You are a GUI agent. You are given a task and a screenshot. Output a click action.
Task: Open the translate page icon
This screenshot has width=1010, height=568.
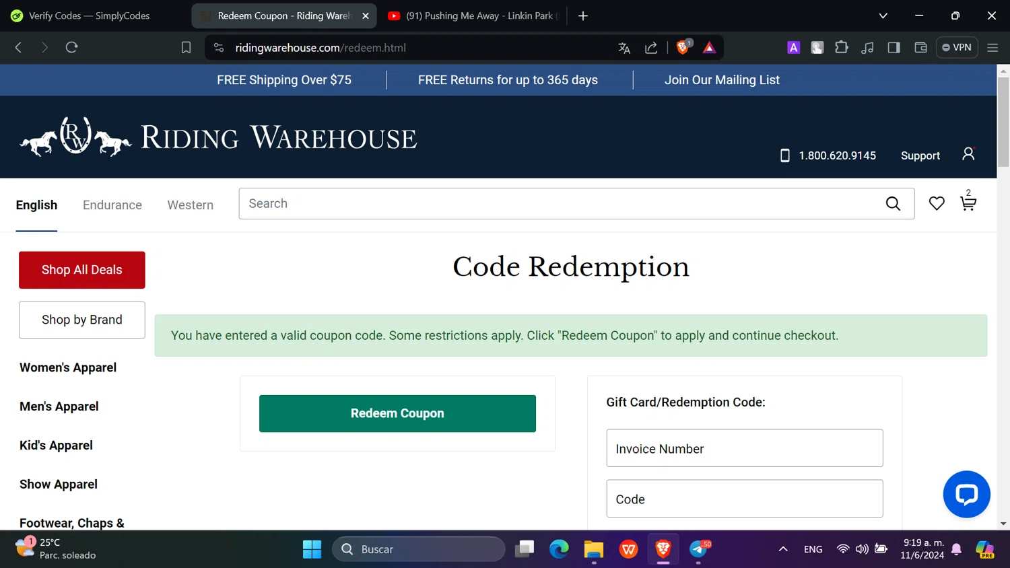624,48
